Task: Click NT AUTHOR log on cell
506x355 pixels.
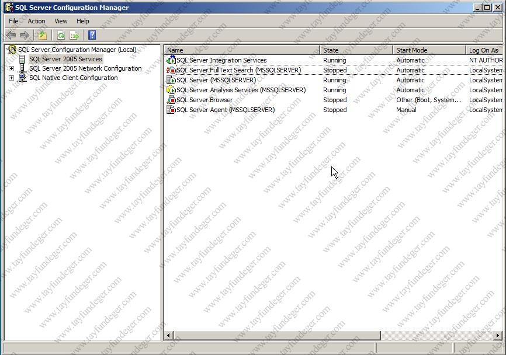Action: (486, 60)
